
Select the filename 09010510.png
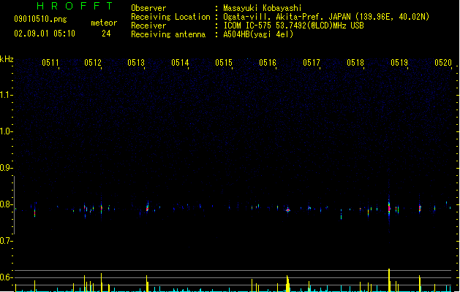(x=40, y=19)
